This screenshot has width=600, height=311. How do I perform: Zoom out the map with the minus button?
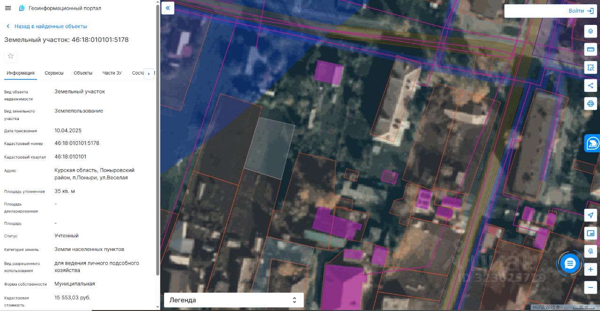[591, 288]
